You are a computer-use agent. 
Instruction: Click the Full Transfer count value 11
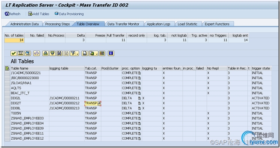tap(116, 40)
